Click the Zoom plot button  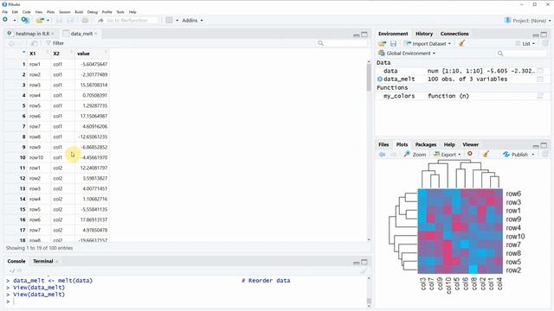pos(415,155)
